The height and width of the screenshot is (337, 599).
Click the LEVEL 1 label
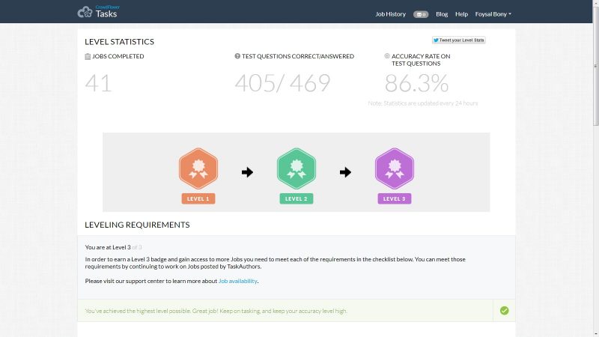(198, 198)
